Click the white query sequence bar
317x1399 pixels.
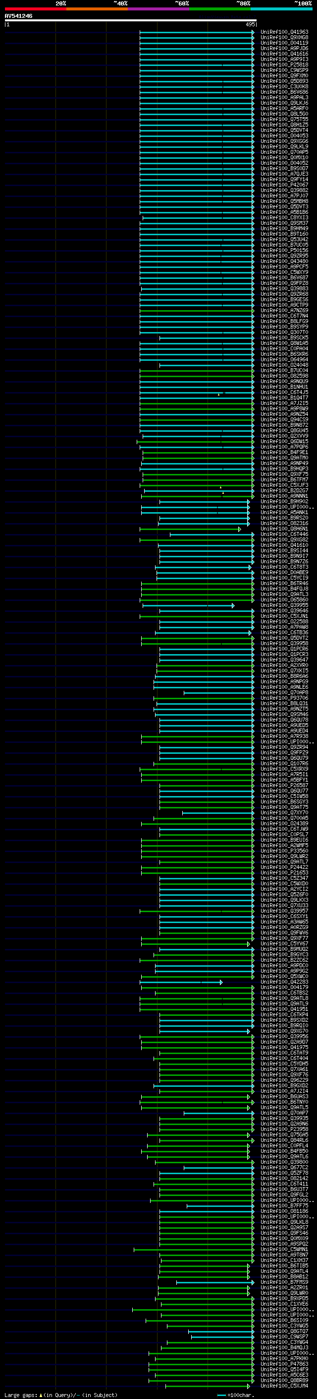coord(131,21)
